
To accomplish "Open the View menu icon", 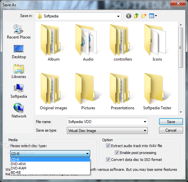I will (153, 16).
